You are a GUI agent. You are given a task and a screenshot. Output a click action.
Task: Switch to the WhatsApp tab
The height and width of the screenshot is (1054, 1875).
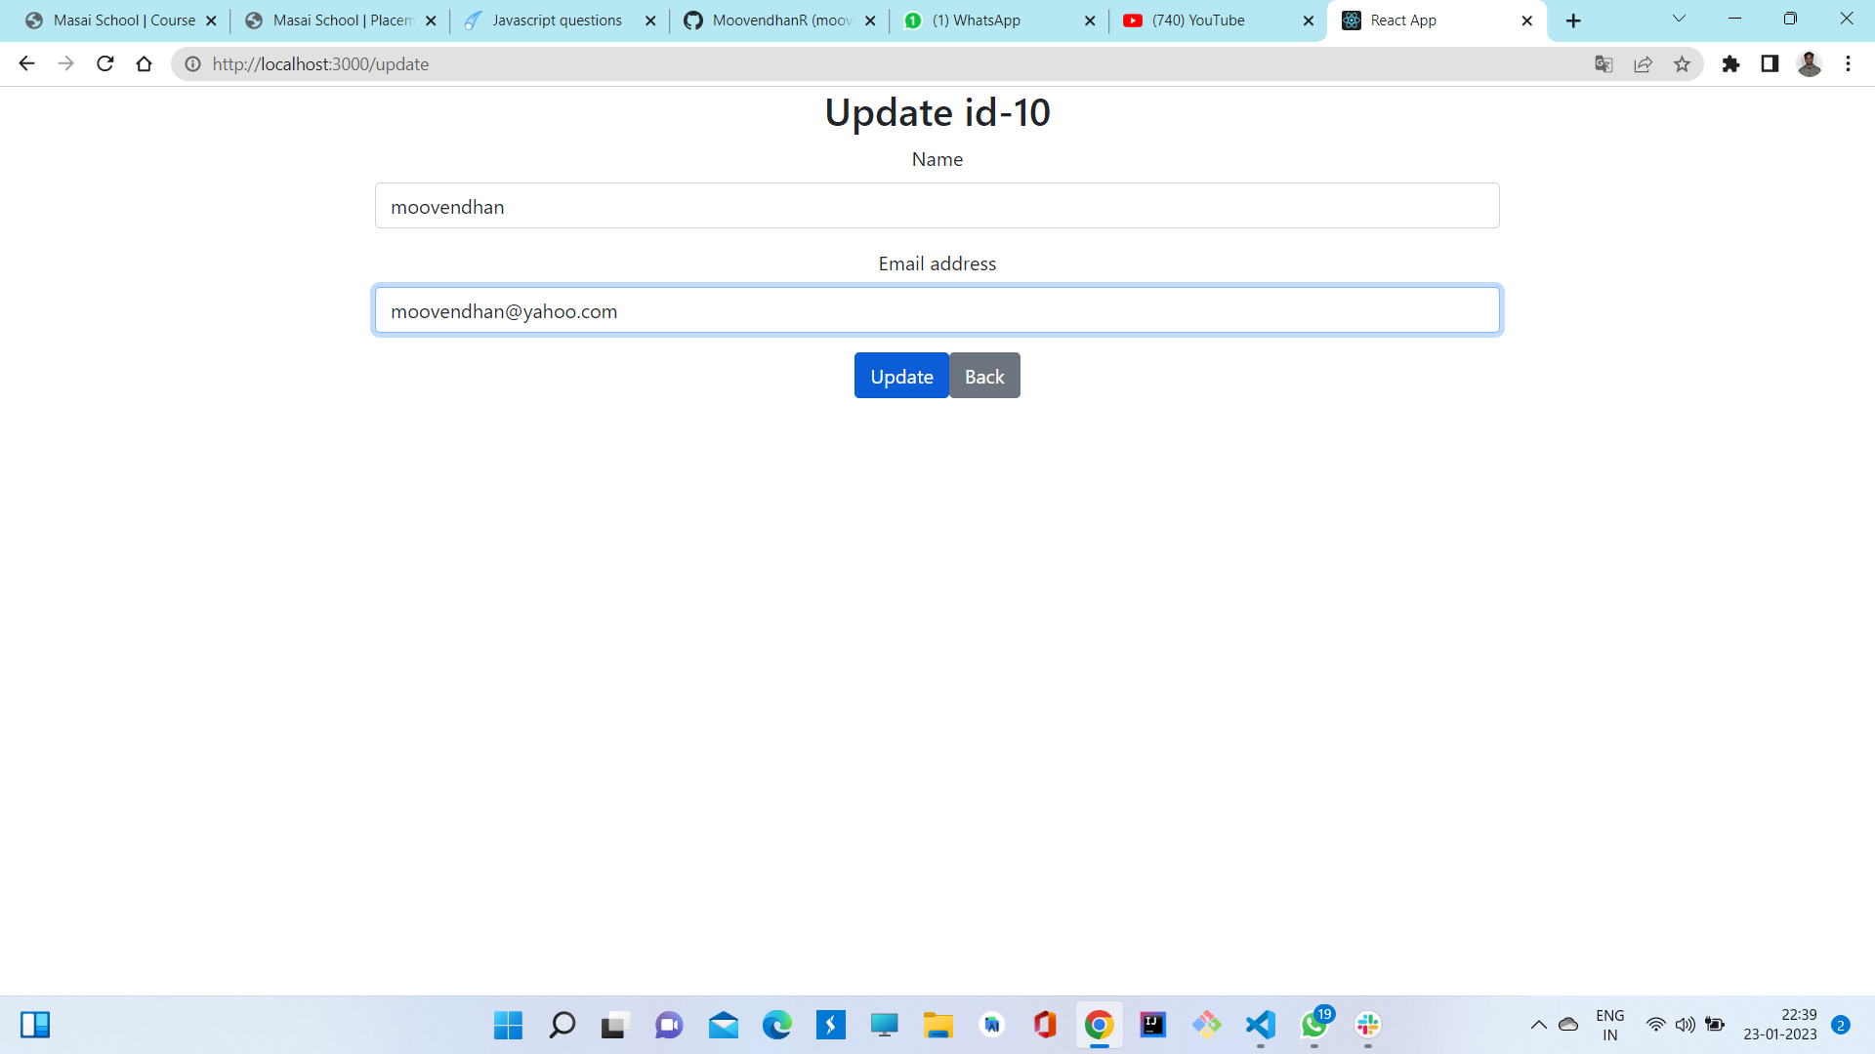pos(977,20)
